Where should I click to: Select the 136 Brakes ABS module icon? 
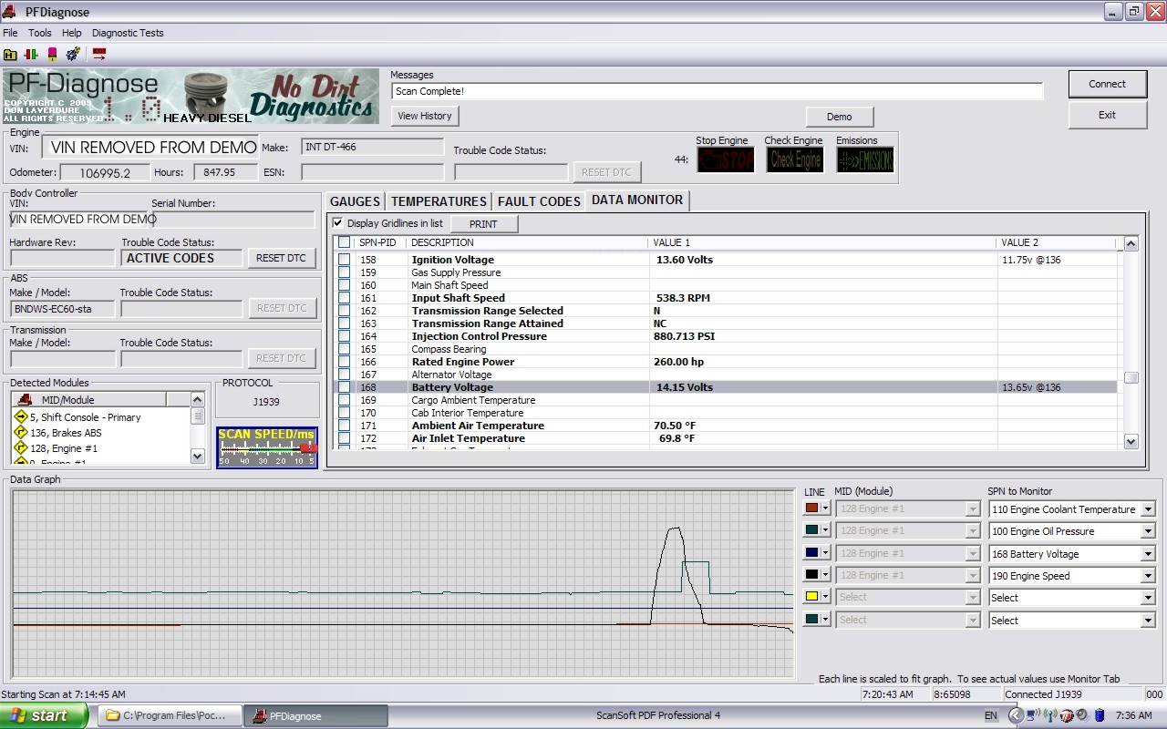[x=21, y=432]
